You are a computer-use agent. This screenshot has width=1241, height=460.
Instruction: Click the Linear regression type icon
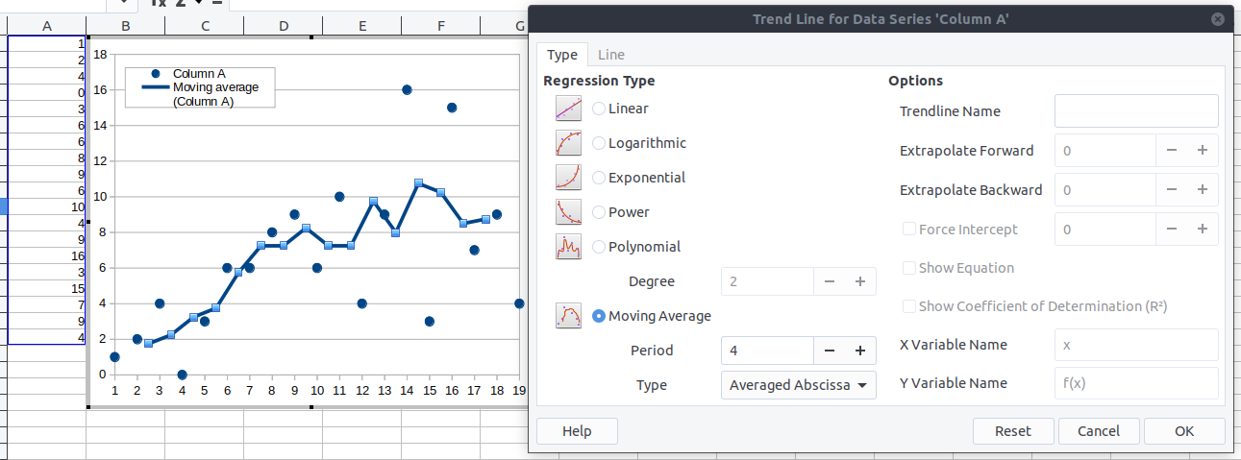(569, 109)
